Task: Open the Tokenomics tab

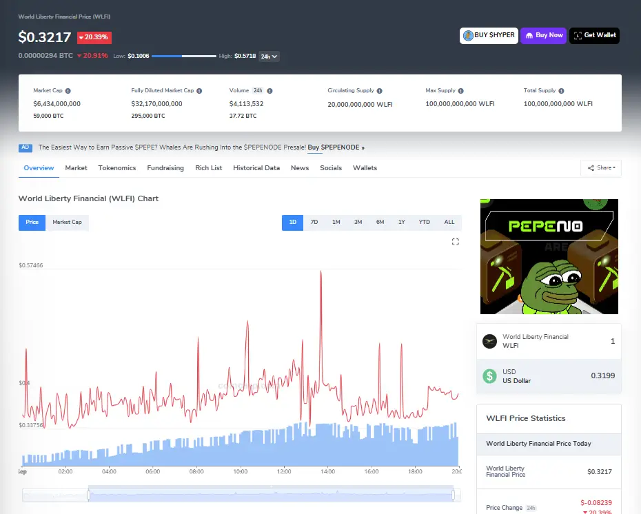Action: pos(117,168)
